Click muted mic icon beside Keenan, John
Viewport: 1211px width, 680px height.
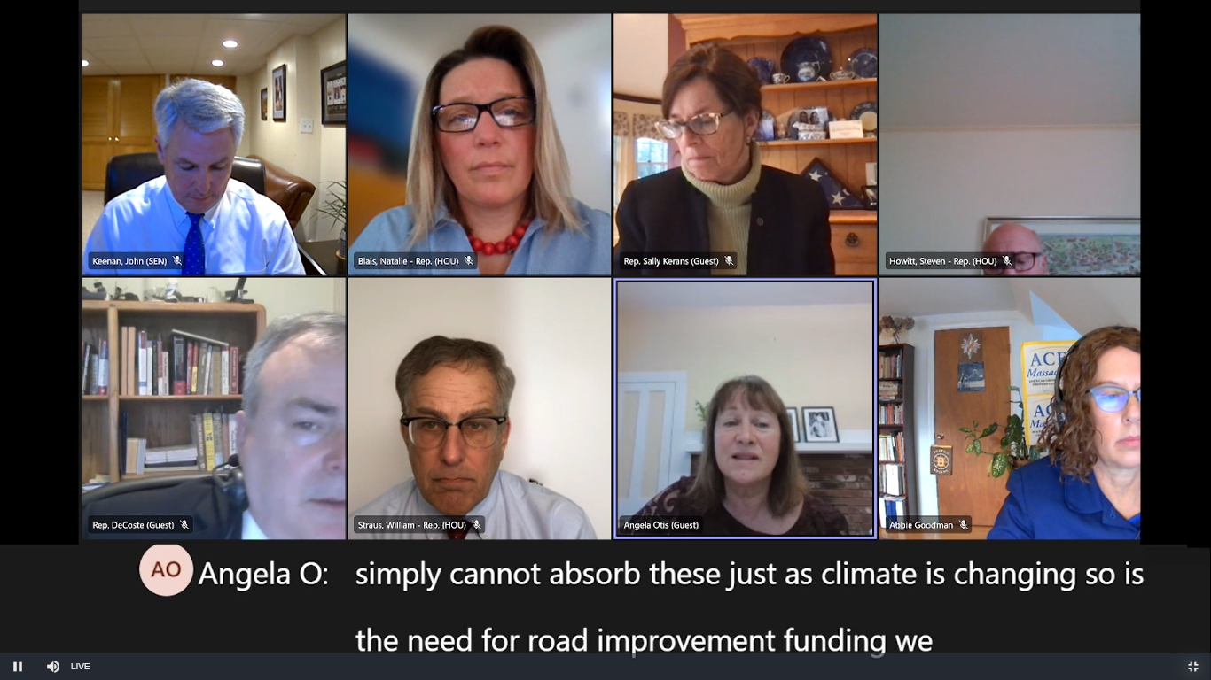177,261
